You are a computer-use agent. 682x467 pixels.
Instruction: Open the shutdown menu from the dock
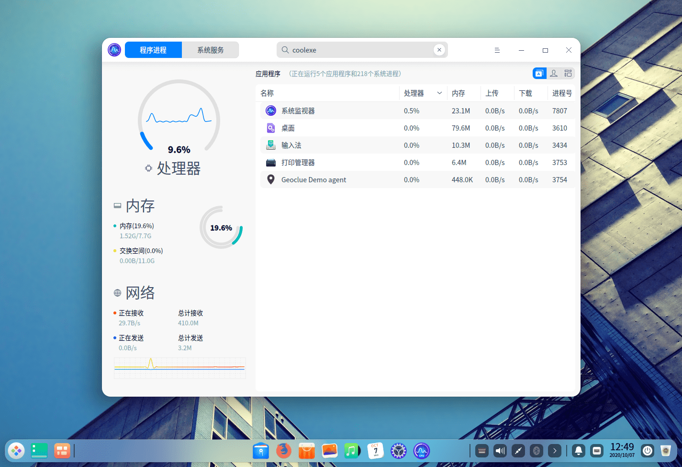pyautogui.click(x=647, y=450)
